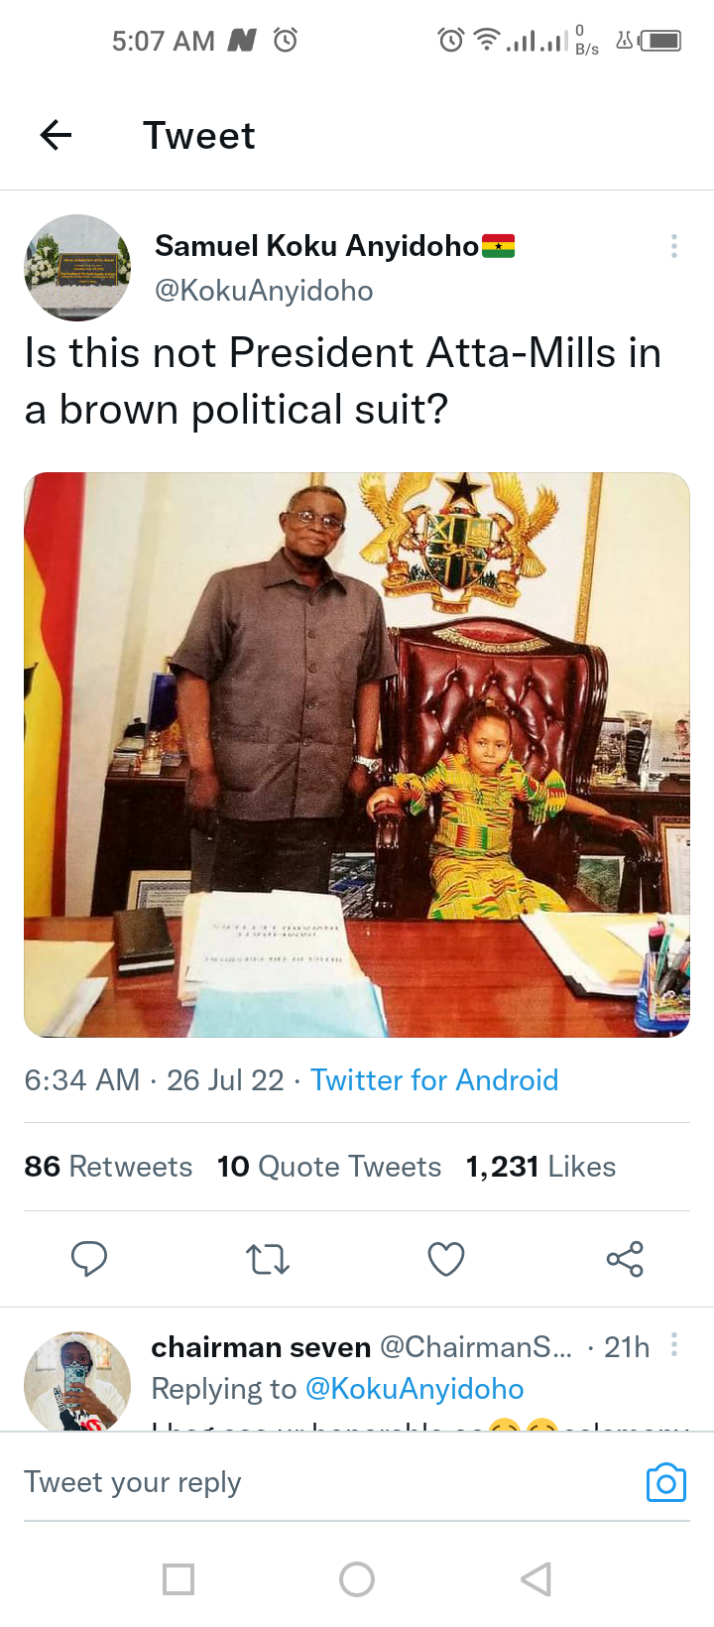The height and width of the screenshot is (1627, 714).
Task: Tap the Android home circle button
Action: [x=357, y=1579]
